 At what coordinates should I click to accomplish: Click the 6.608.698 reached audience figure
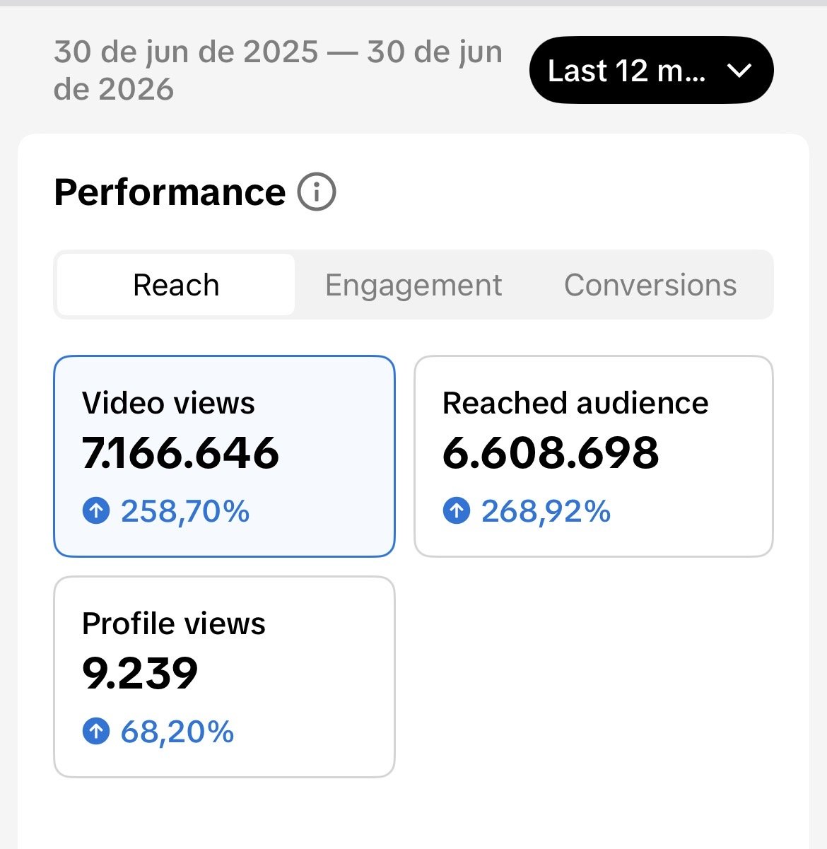tap(551, 452)
